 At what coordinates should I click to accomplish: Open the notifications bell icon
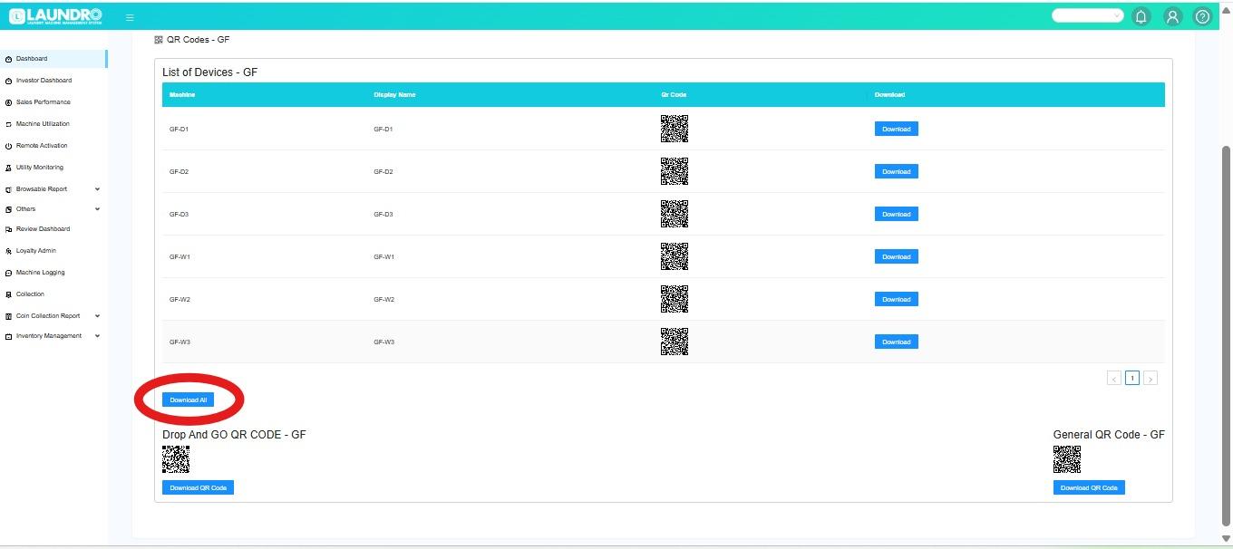[1141, 16]
